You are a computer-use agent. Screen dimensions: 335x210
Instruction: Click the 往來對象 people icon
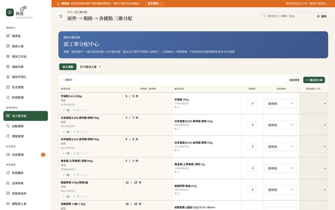pos(8,183)
